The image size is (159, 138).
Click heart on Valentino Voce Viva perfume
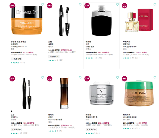click(155, 4)
